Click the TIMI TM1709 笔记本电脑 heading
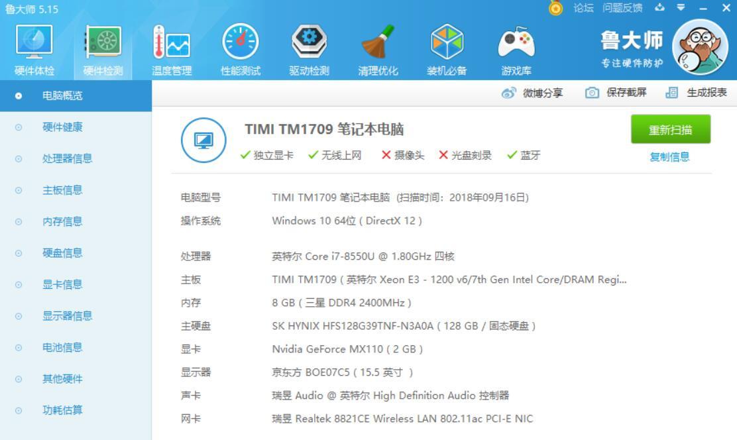The image size is (737, 440). click(324, 129)
